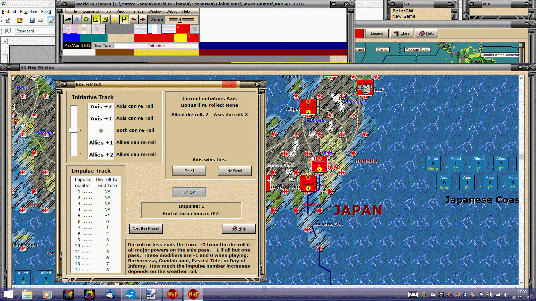This screenshot has height=301, width=536.
Task: Click Help in the Initiative dialog
Action: (x=239, y=229)
